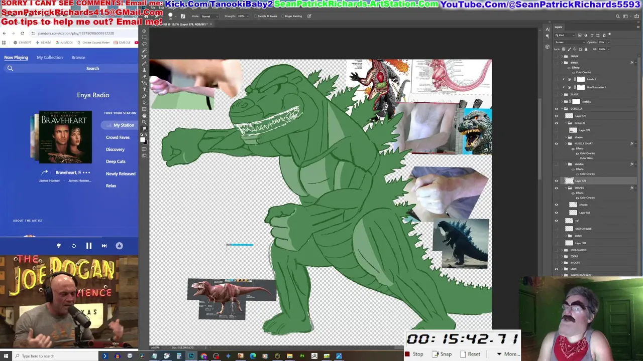This screenshot has width=643, height=361.
Task: Hide Layer 578
Action: (x=556, y=181)
